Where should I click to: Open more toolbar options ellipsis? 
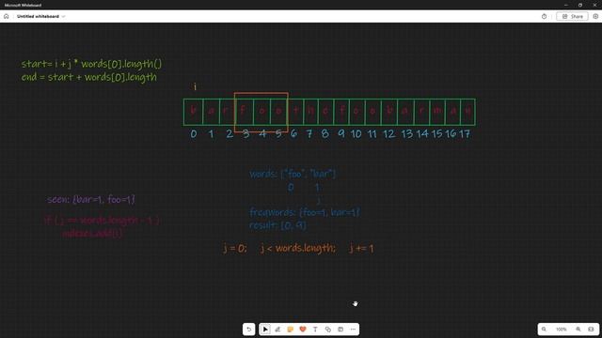point(353,330)
